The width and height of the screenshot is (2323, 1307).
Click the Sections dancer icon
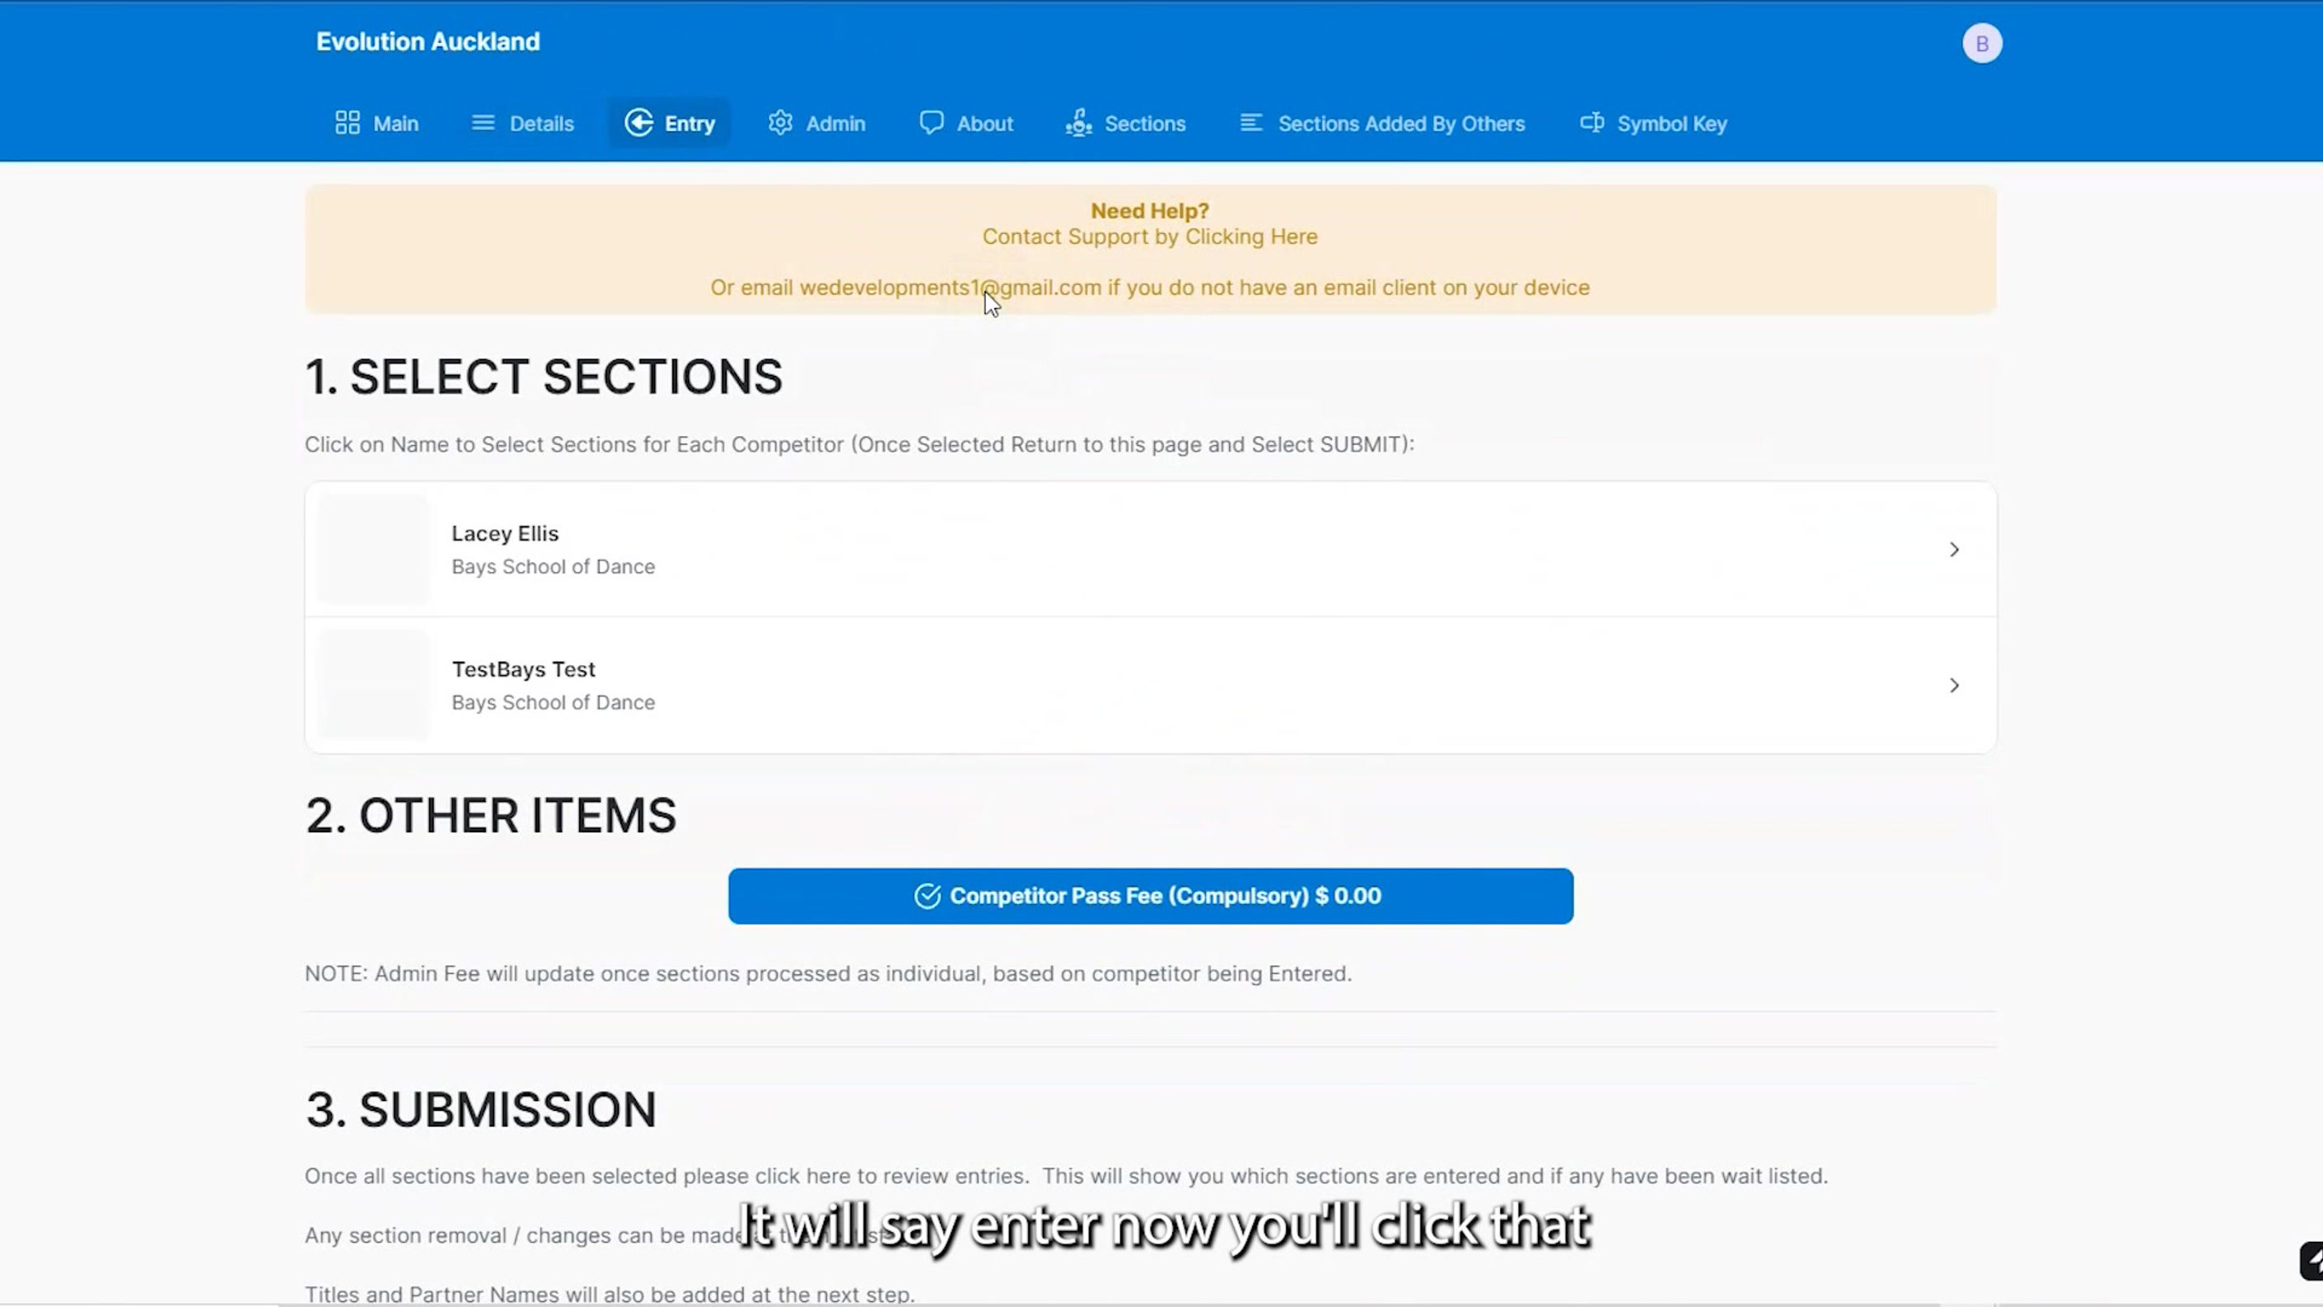pyautogui.click(x=1078, y=123)
